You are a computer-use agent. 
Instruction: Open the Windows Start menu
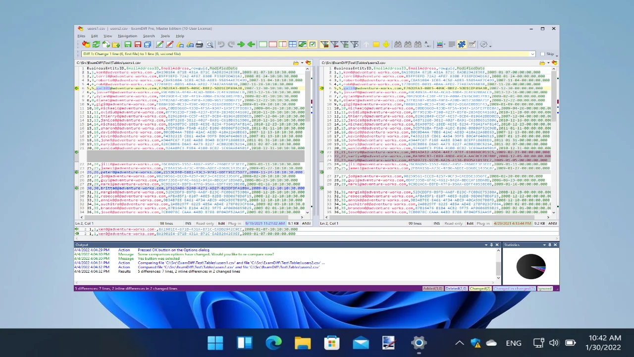pos(215,343)
